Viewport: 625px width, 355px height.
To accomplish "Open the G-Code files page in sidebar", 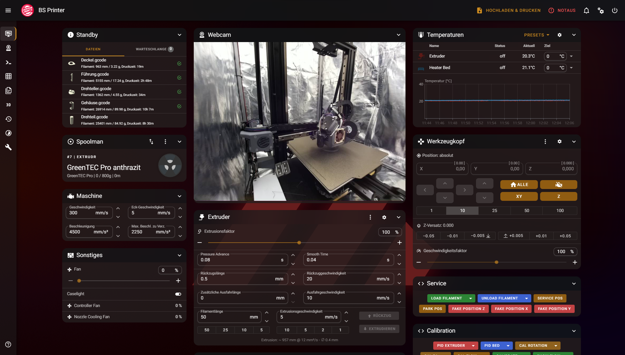I will click(8, 90).
